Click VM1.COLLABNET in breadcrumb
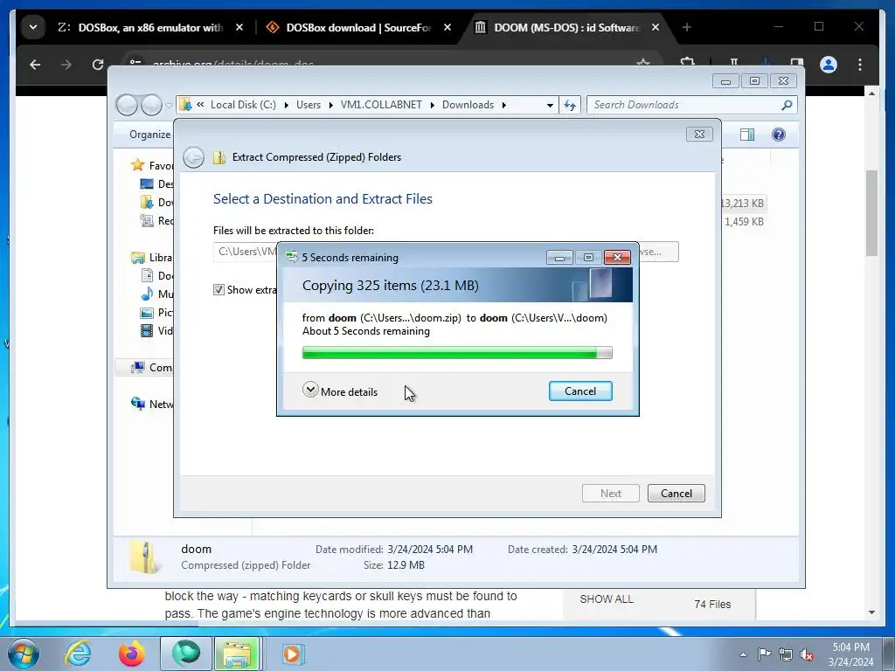 pos(381,105)
